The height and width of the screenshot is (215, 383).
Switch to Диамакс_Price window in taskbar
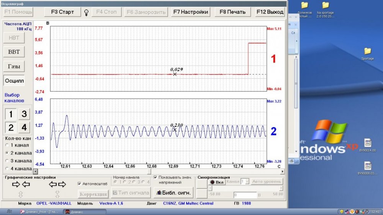tap(40, 212)
